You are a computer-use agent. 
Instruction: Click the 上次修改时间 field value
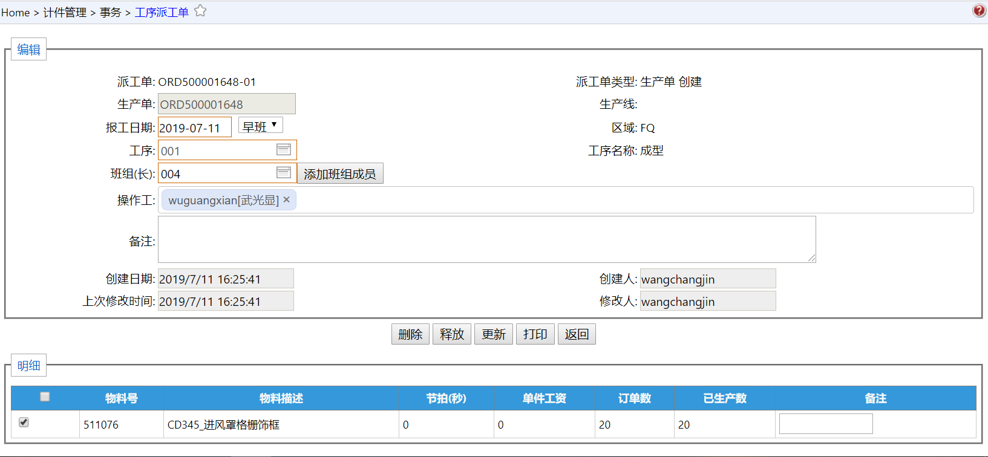(x=226, y=301)
